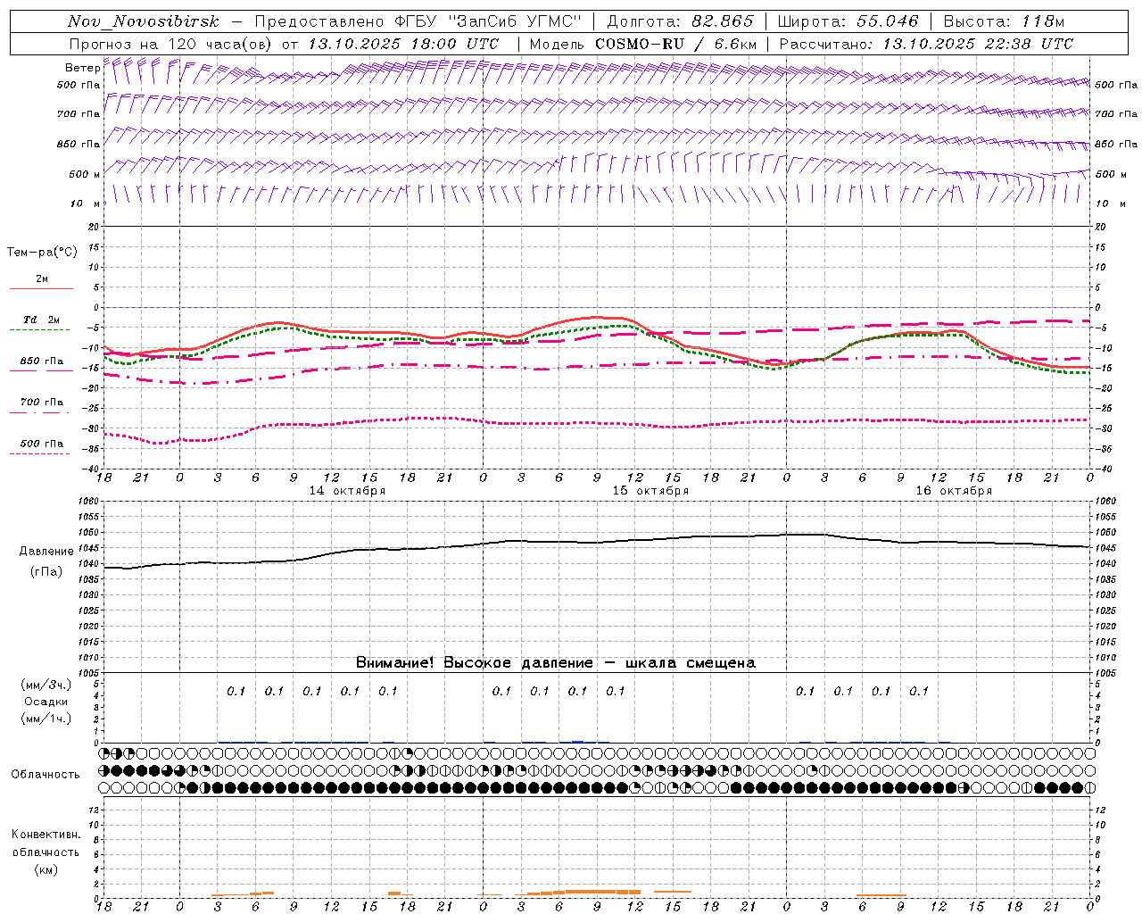The height and width of the screenshot is (914, 1142).
Task: Click the 500 м wind level label at left
Action: click(x=85, y=174)
